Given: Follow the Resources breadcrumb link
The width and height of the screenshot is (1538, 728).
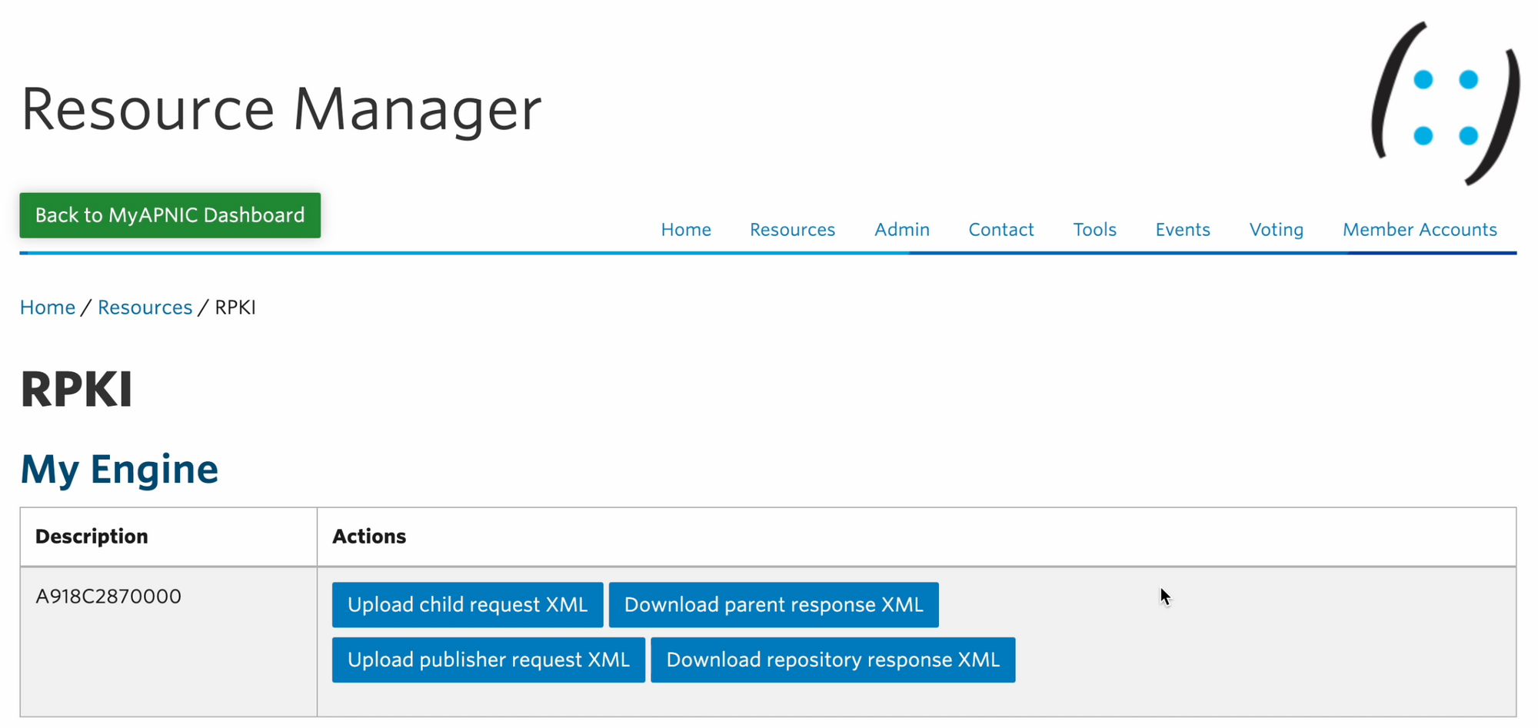Looking at the screenshot, I should [145, 307].
